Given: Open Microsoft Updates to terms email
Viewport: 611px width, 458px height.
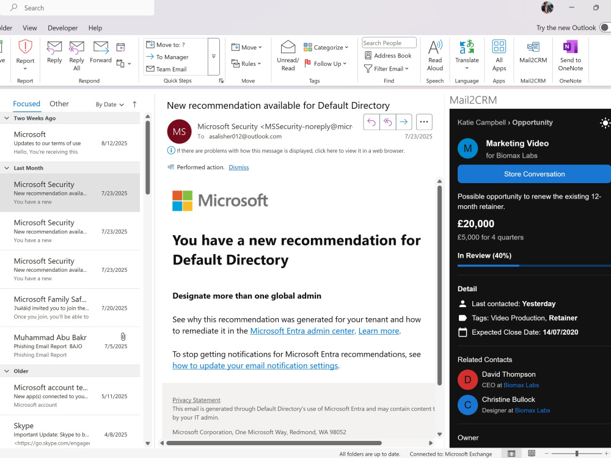Looking at the screenshot, I should point(70,142).
